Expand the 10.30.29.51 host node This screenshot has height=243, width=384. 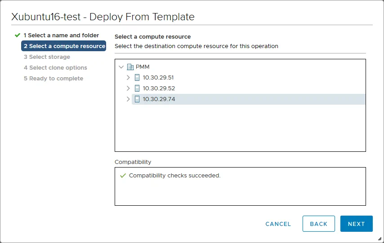[128, 78]
